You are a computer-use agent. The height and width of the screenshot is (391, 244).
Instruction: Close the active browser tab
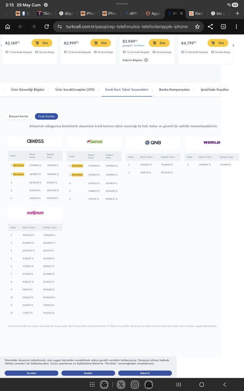(182, 13)
